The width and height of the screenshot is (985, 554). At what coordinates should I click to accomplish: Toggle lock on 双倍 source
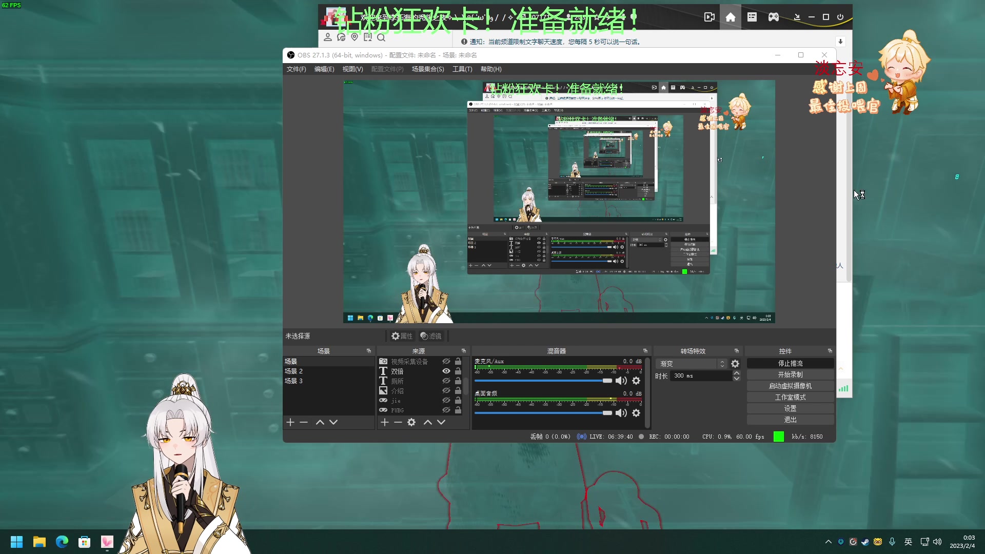458,371
